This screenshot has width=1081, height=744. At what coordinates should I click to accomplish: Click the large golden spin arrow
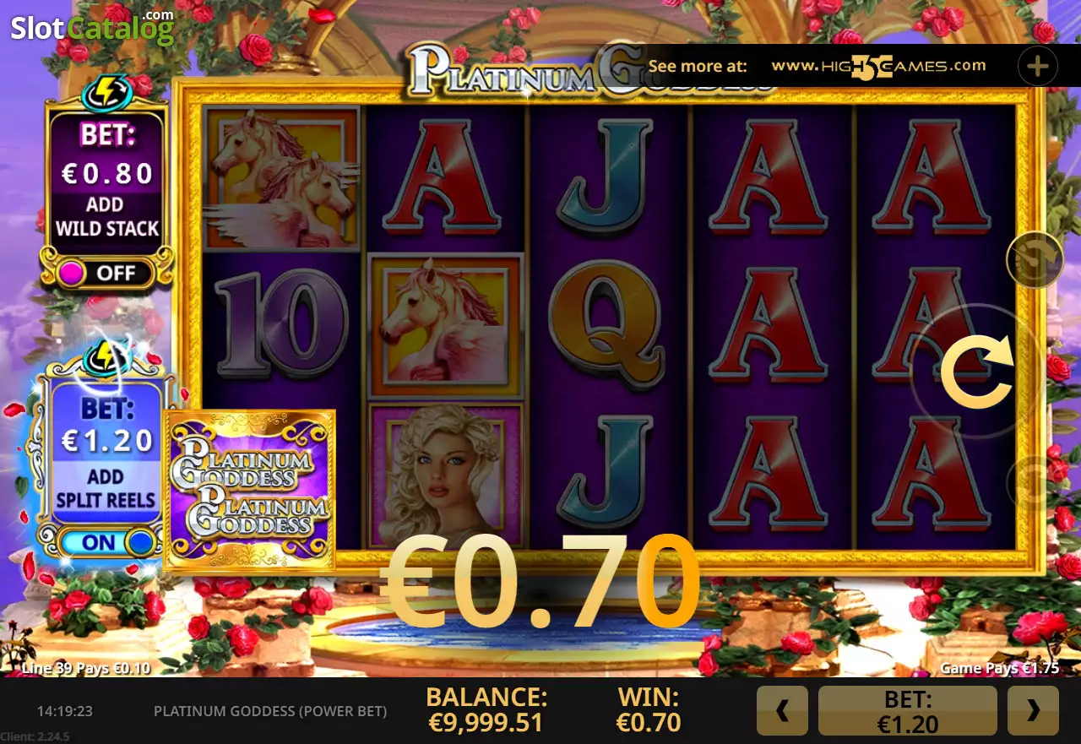[x=976, y=372]
